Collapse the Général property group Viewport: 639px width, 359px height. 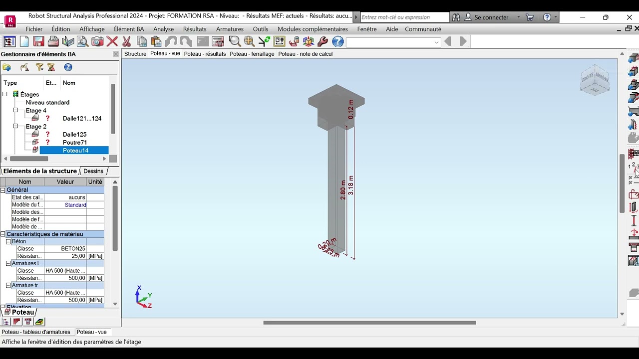(x=3, y=190)
